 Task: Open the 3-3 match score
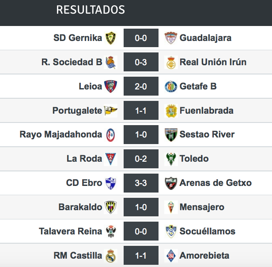(x=141, y=183)
